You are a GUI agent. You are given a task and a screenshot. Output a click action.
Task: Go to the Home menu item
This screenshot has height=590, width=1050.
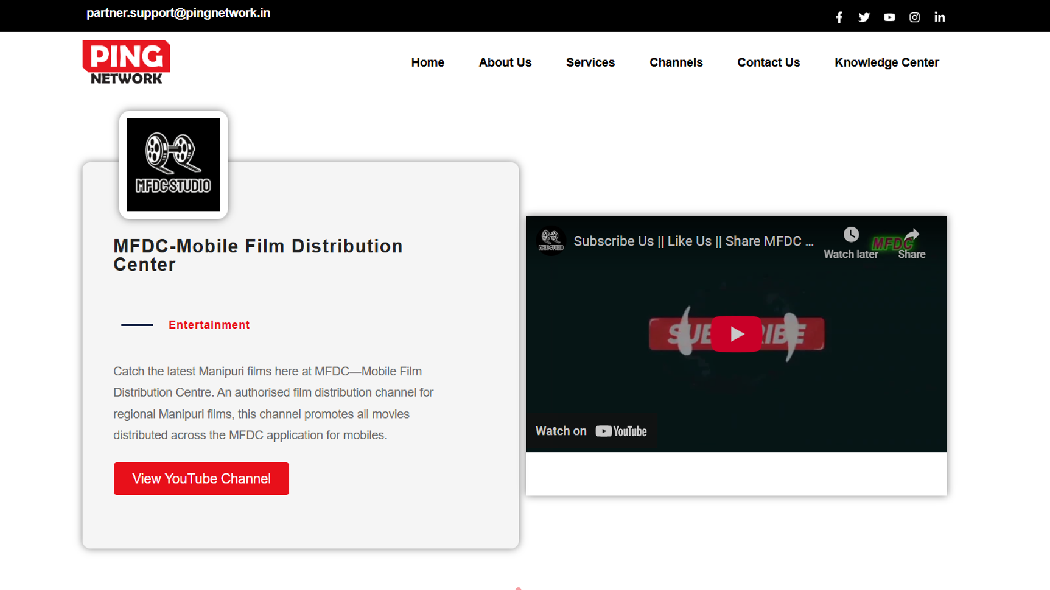point(428,62)
